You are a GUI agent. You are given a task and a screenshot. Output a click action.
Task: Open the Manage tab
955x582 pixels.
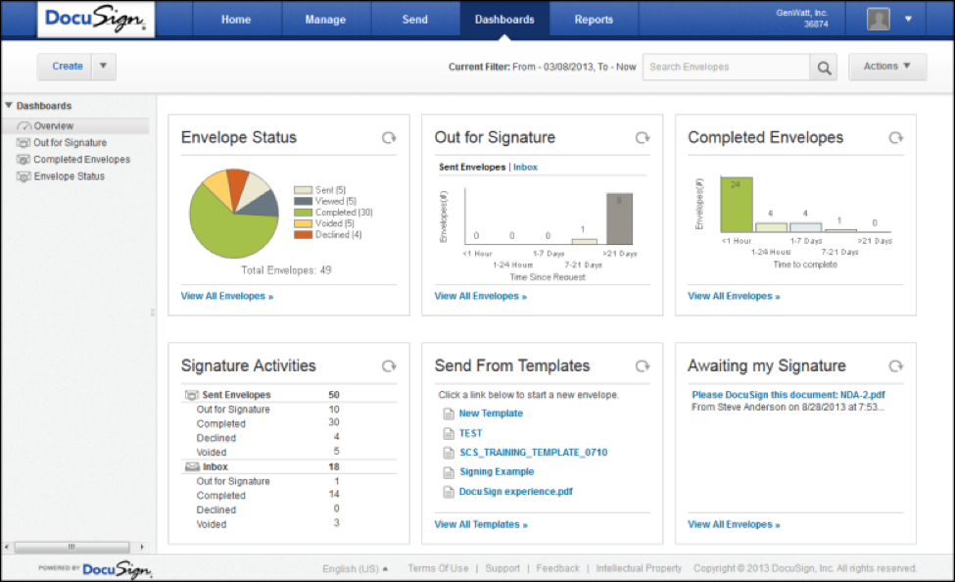[325, 20]
